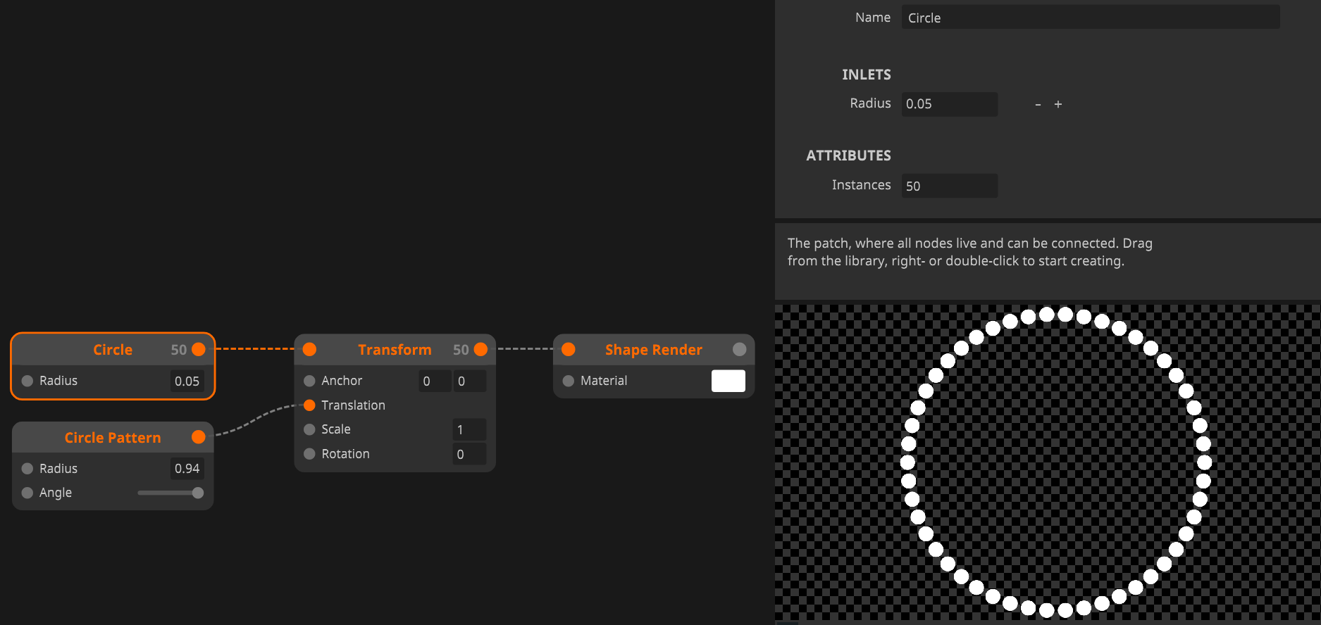Image resolution: width=1321 pixels, height=625 pixels.
Task: Select the Transform node header
Action: pyautogui.click(x=395, y=350)
